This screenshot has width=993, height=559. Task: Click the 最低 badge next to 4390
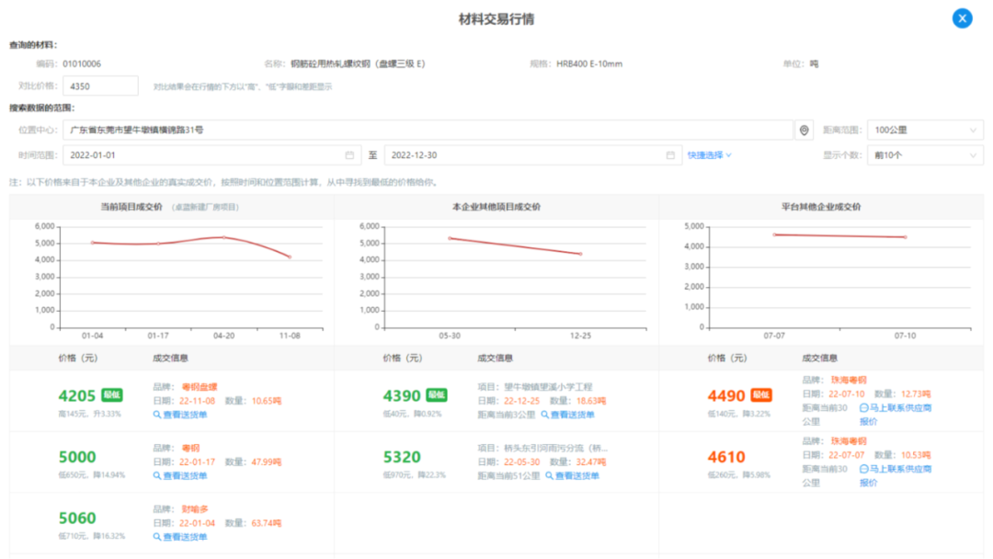tap(437, 395)
